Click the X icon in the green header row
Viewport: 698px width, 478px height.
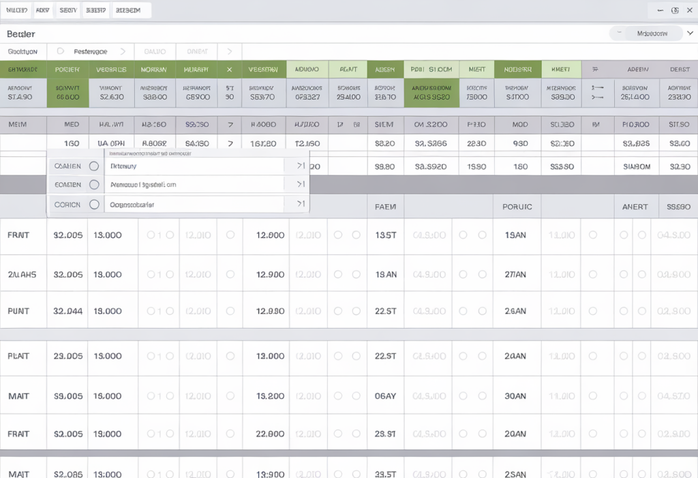(x=230, y=70)
